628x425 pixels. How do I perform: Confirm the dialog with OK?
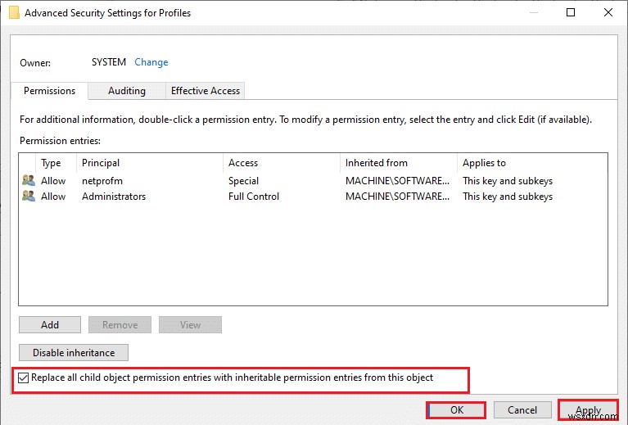coord(457,409)
